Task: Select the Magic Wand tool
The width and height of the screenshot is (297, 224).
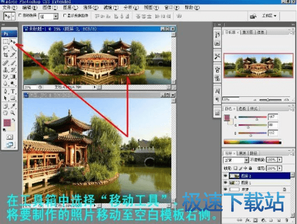Action: pos(13,48)
